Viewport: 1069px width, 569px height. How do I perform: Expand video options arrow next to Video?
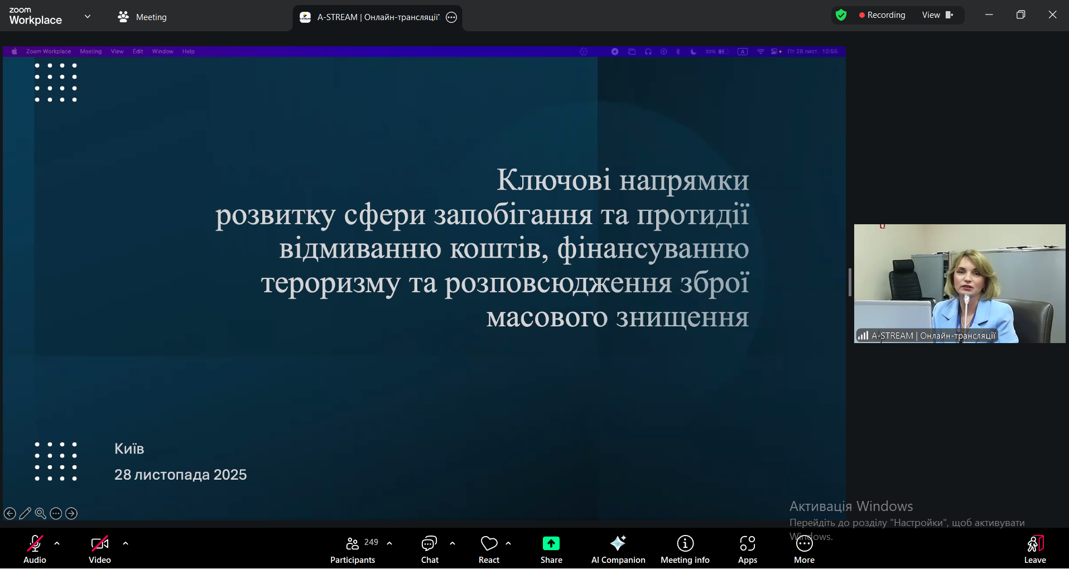[x=126, y=543]
